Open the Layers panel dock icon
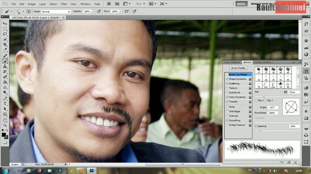 coord(306,128)
